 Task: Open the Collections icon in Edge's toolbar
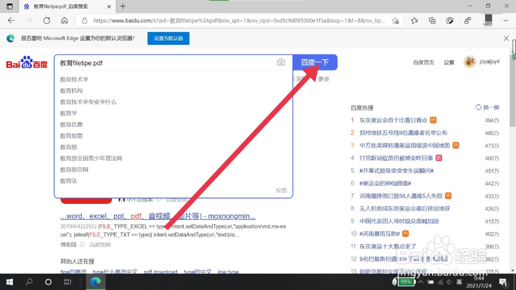point(432,20)
